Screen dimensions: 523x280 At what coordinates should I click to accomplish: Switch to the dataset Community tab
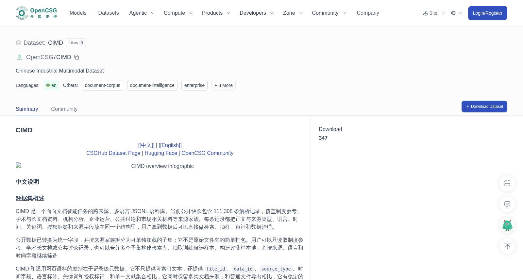pos(64,109)
